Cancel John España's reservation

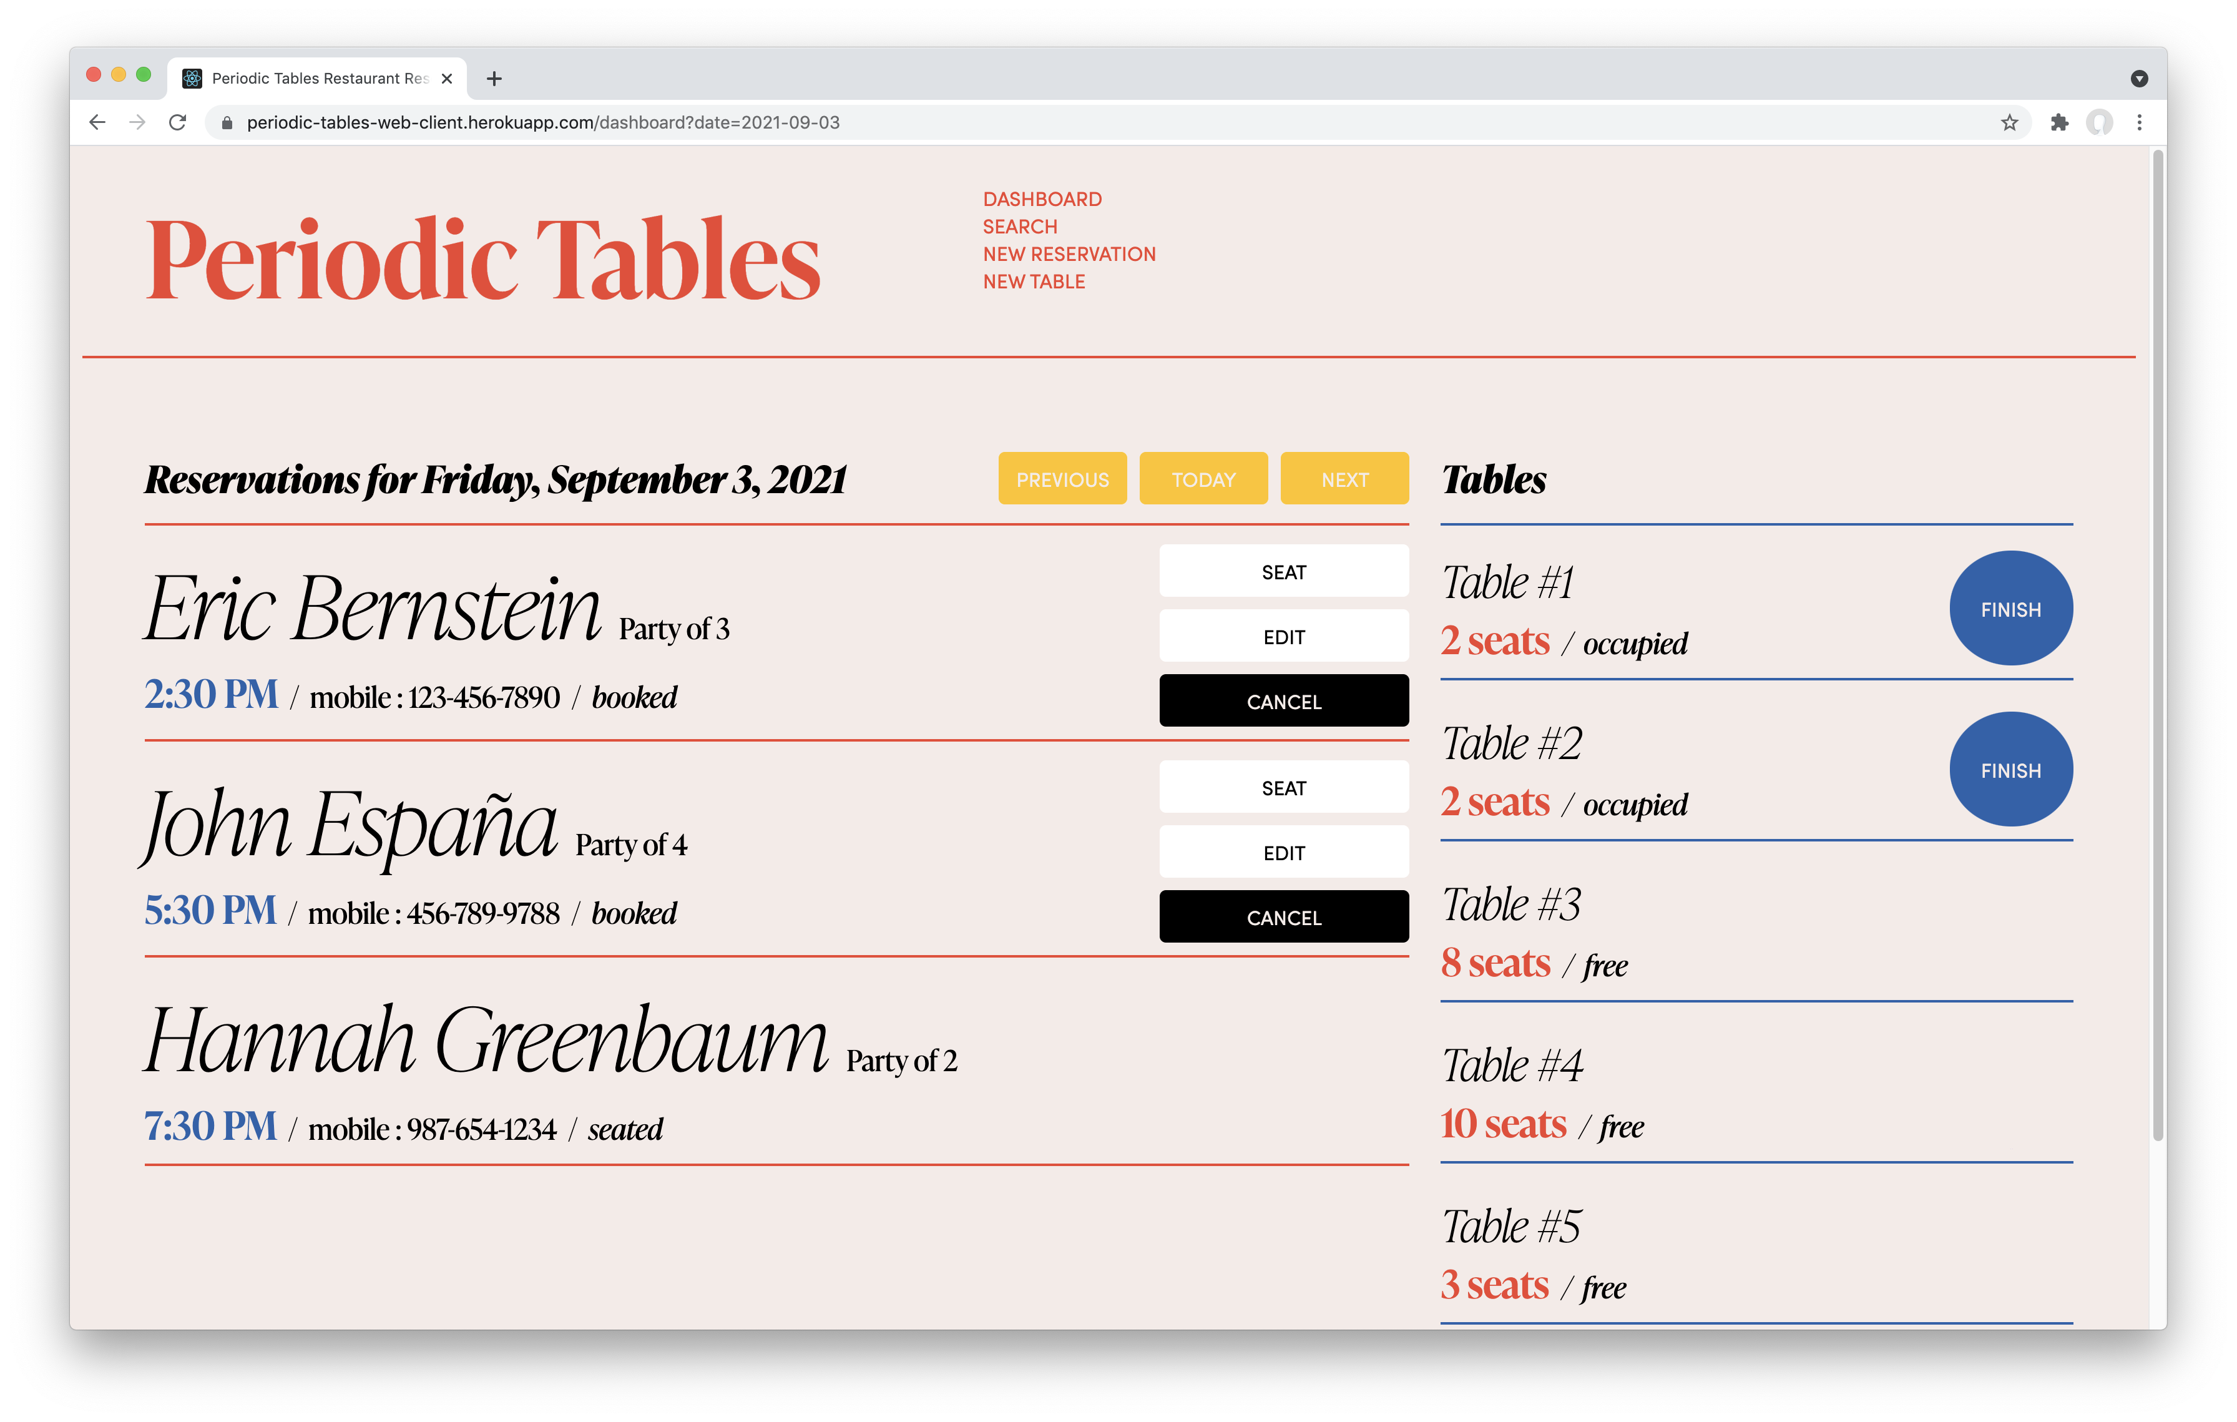point(1283,918)
